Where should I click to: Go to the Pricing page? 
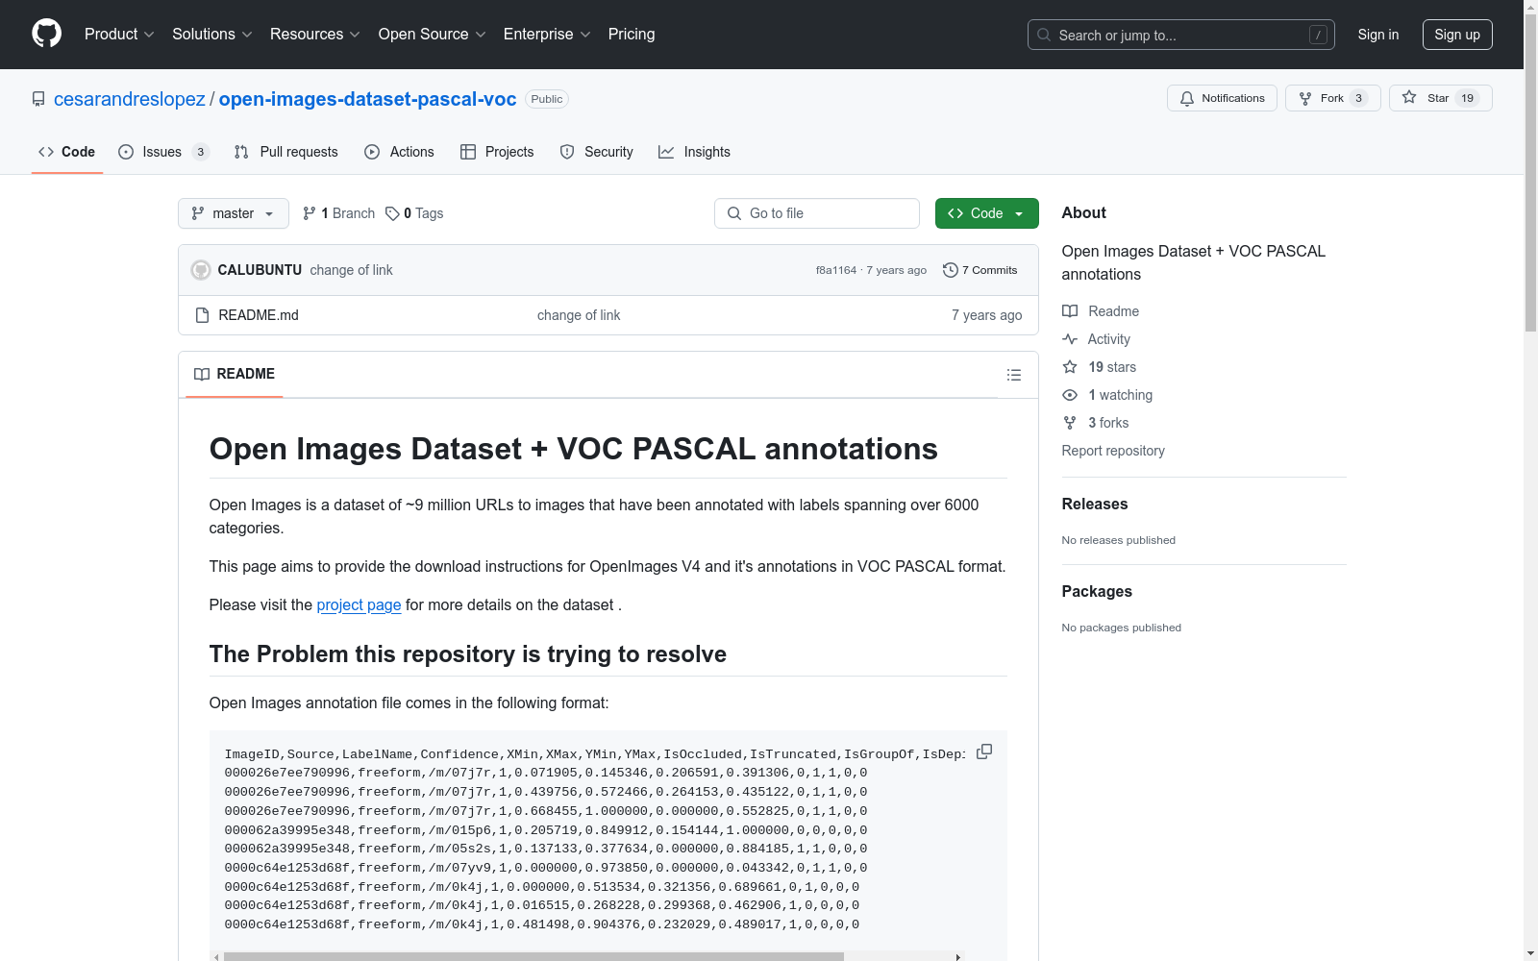(632, 34)
